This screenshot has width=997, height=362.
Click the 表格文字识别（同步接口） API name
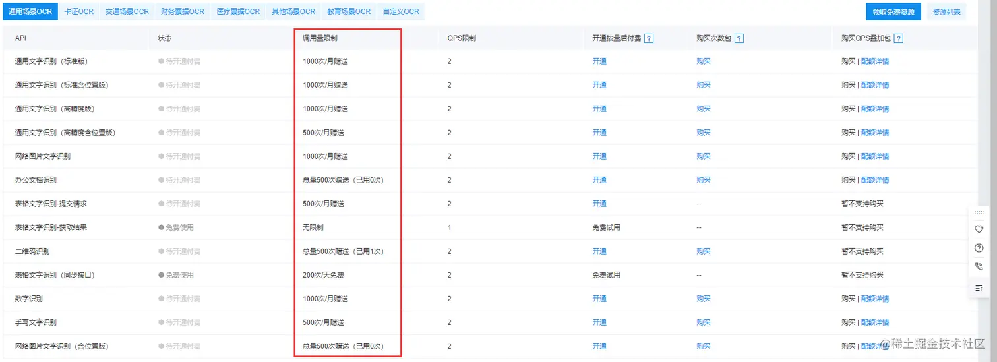(x=55, y=275)
